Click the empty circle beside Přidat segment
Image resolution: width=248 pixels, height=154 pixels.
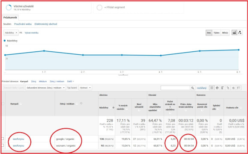(99, 7)
